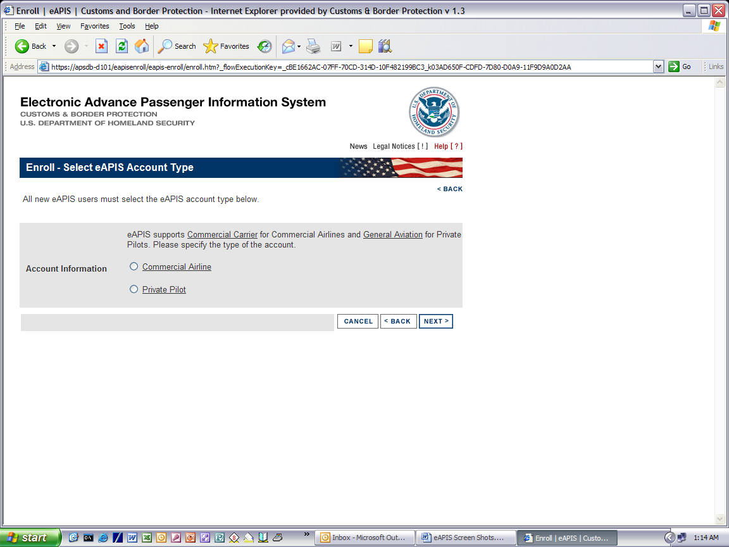Edit the page with the Word toolbar icon

(x=336, y=46)
